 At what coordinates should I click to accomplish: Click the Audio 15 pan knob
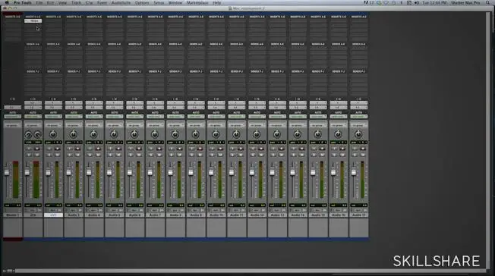click(317, 135)
